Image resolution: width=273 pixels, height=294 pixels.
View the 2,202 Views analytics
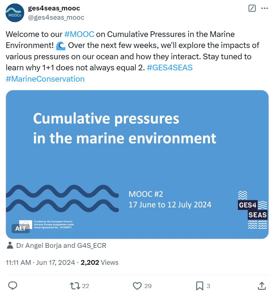pos(100,262)
